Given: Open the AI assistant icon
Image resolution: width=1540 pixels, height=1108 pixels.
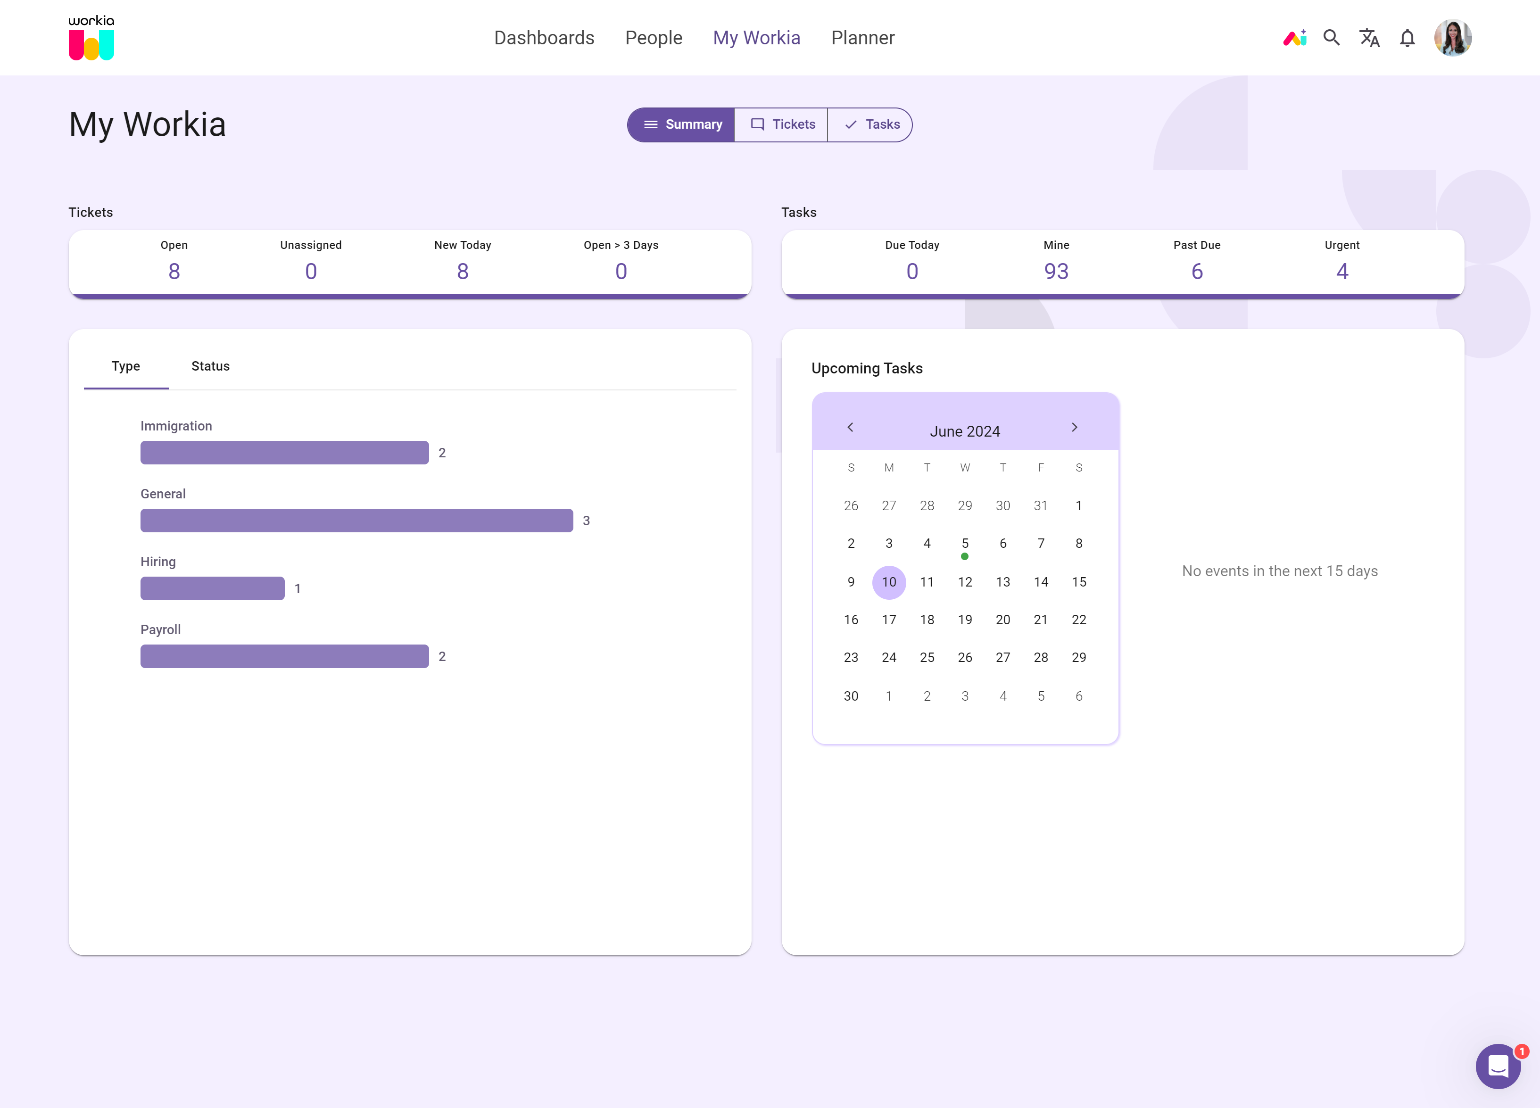Looking at the screenshot, I should (1294, 38).
